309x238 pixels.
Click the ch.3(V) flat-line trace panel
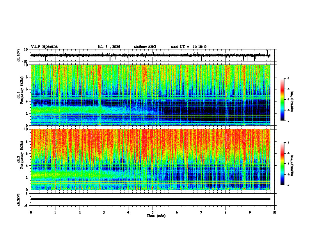point(153,199)
